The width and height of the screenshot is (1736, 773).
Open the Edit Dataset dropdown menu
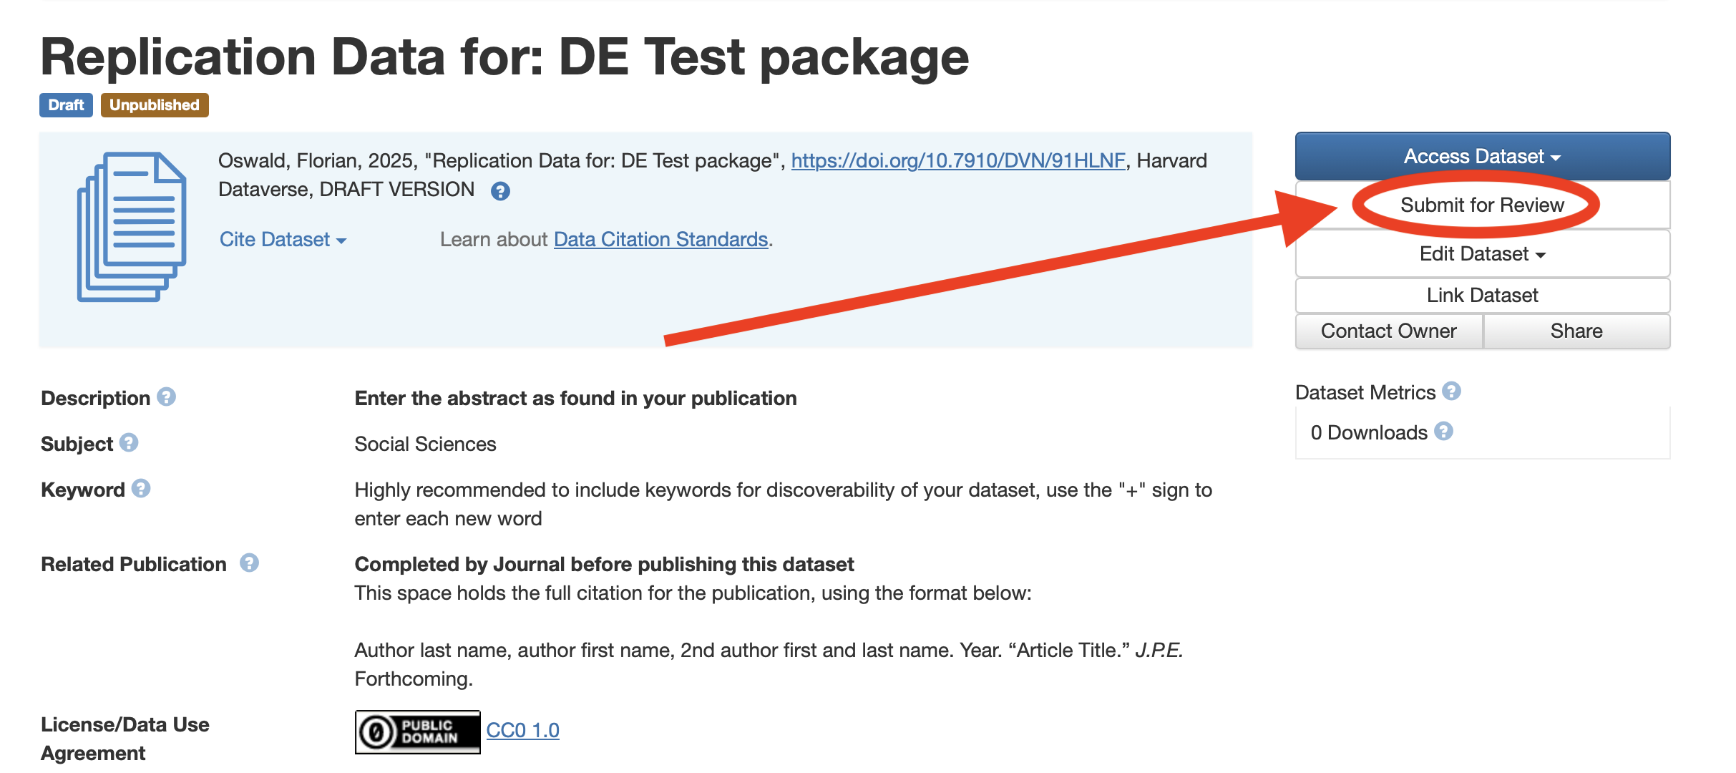(x=1482, y=254)
